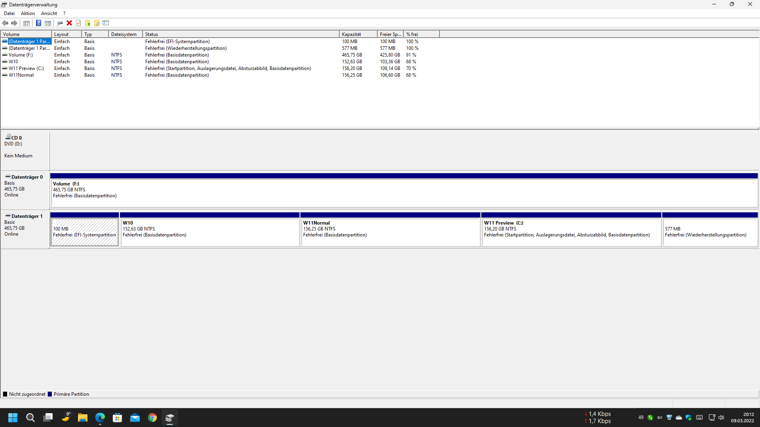
Task: Click the black Nicht zugeordnet legend swatch
Action: tap(5, 394)
